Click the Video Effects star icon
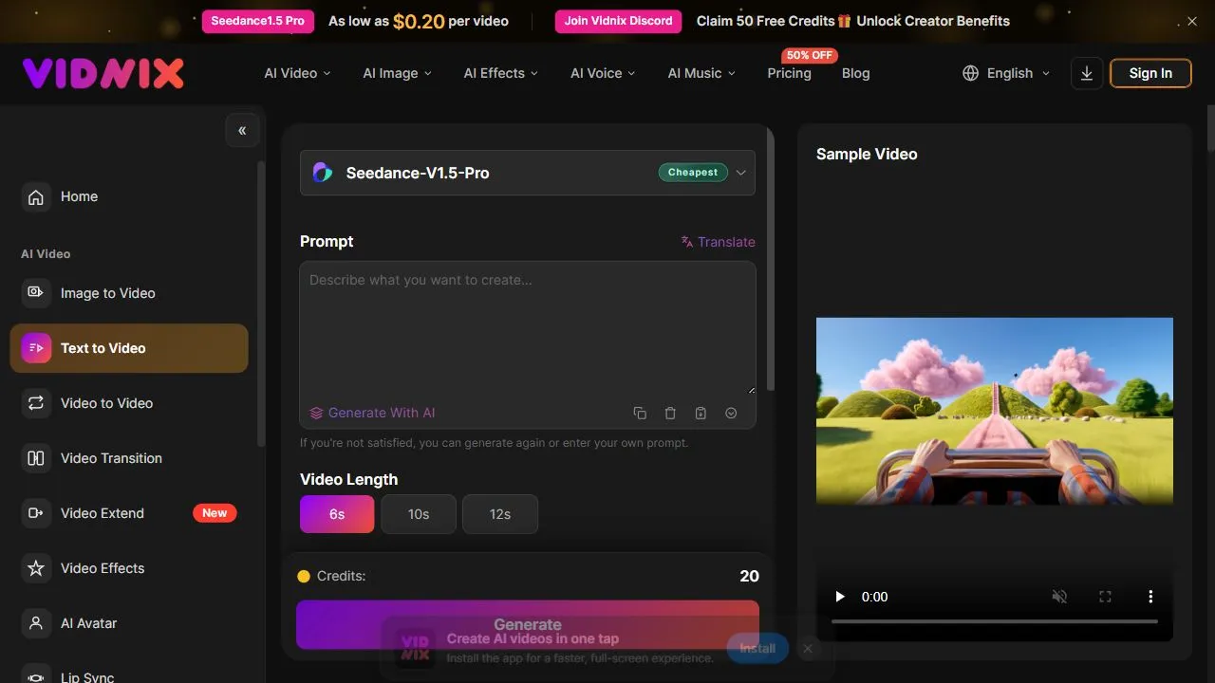 [x=36, y=568]
